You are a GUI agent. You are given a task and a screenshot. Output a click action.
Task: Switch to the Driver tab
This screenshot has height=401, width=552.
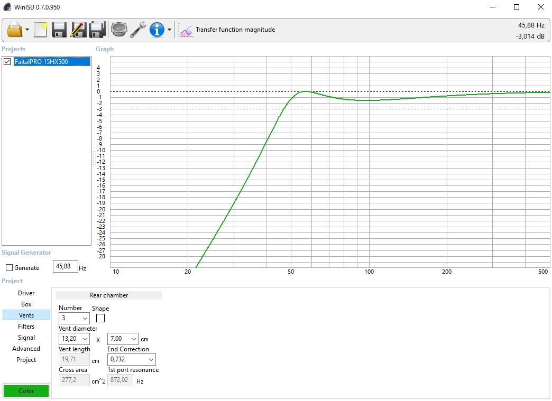[x=26, y=293]
